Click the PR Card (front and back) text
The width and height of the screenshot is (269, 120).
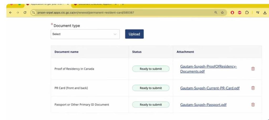(71, 88)
